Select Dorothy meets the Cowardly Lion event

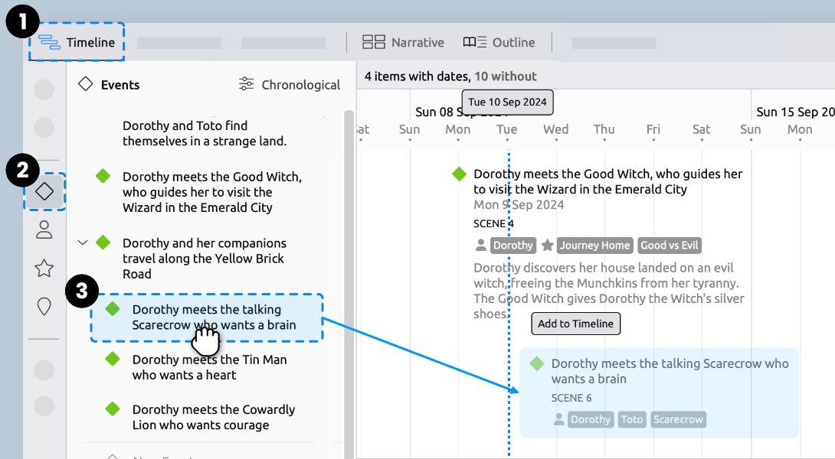(x=214, y=417)
